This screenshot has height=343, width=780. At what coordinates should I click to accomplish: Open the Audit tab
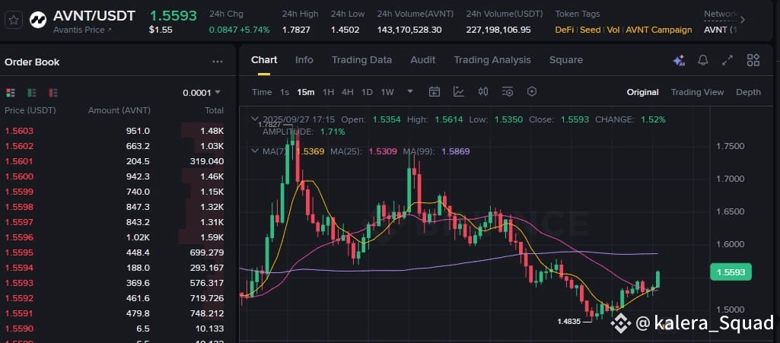[x=423, y=60]
